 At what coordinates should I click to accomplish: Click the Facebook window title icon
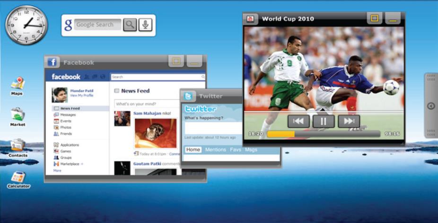point(52,62)
